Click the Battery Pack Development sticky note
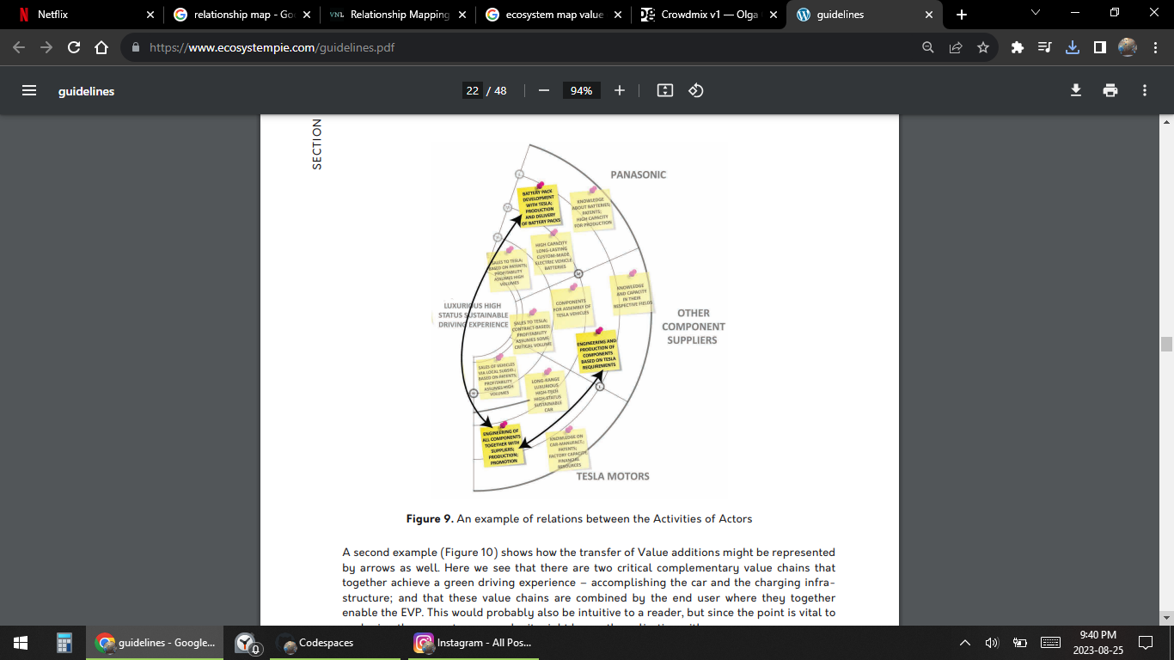Image resolution: width=1174 pixels, height=660 pixels. click(541, 207)
